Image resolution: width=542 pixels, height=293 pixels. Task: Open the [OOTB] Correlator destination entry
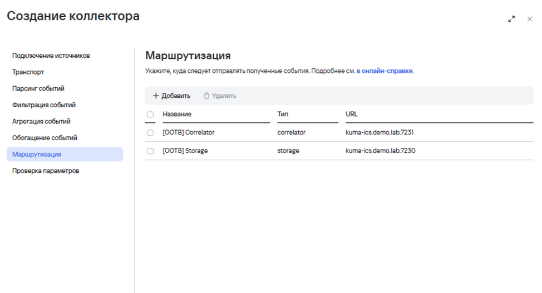tap(188, 133)
